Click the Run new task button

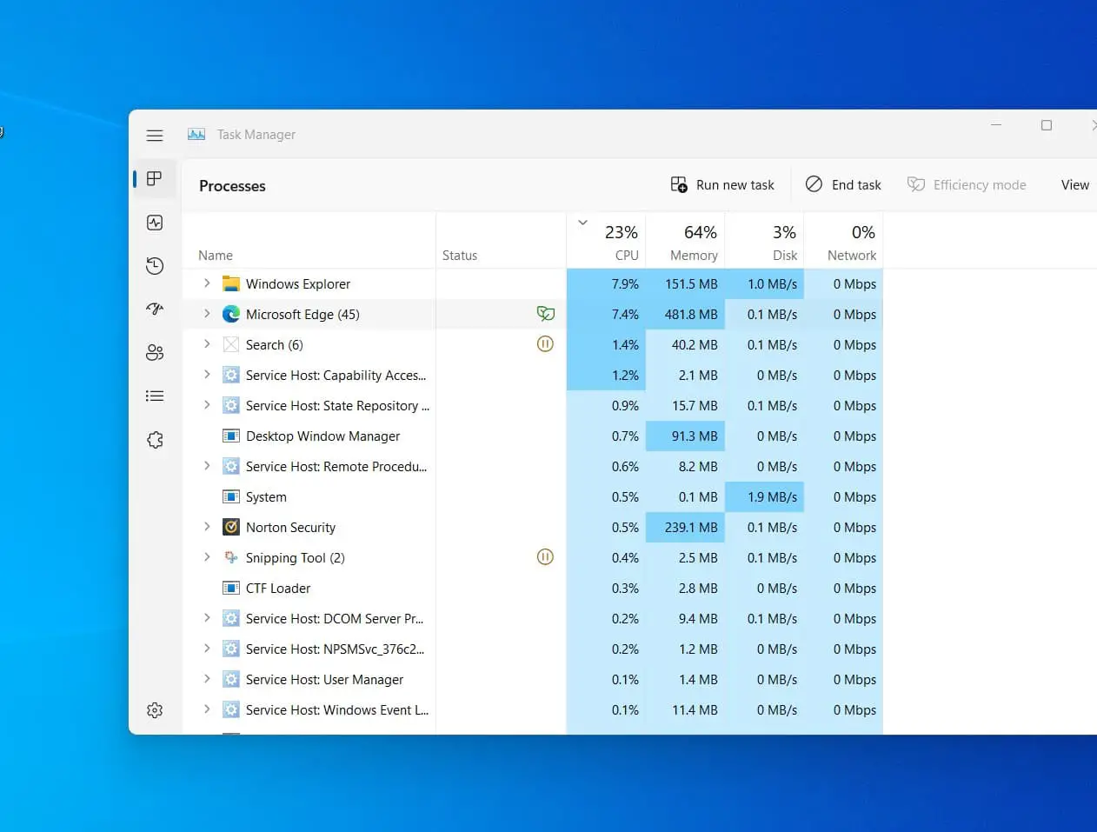pos(722,185)
